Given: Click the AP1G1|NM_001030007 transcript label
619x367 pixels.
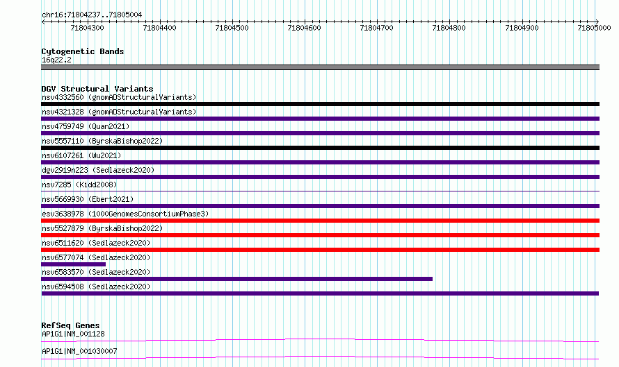Looking at the screenshot, I should [x=79, y=351].
